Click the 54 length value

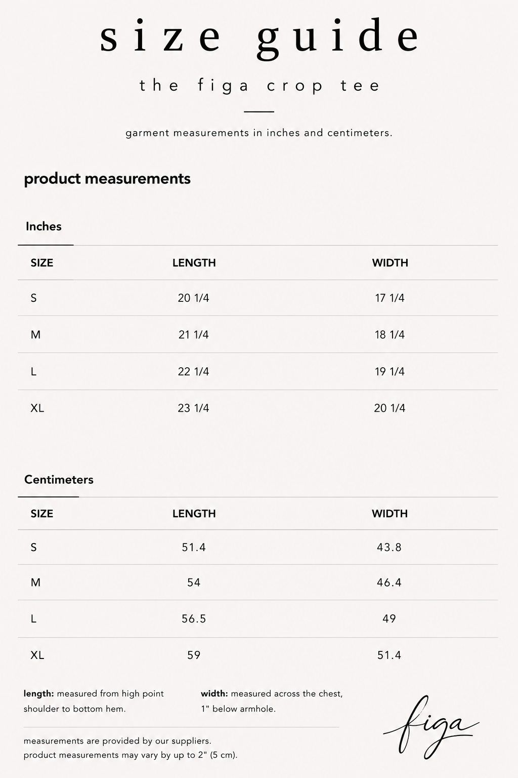(x=194, y=582)
